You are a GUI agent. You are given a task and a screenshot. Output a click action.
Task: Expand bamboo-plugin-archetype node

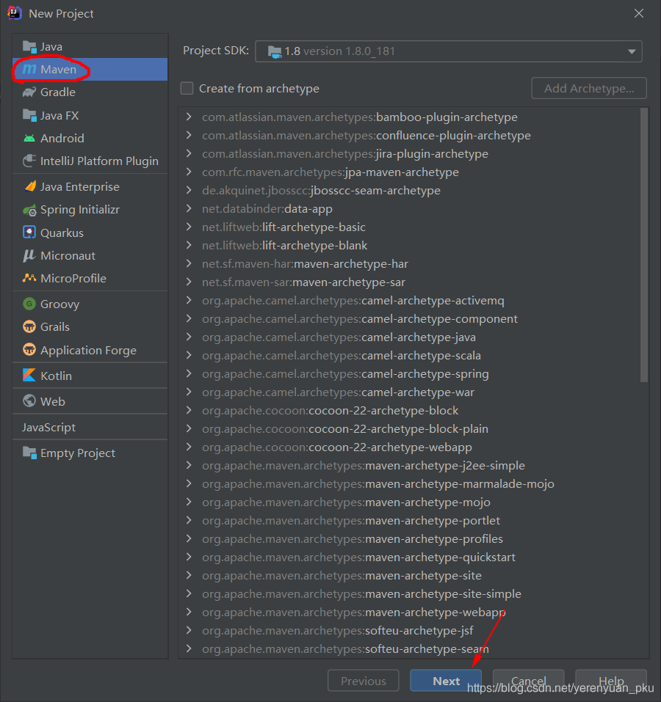pos(189,117)
